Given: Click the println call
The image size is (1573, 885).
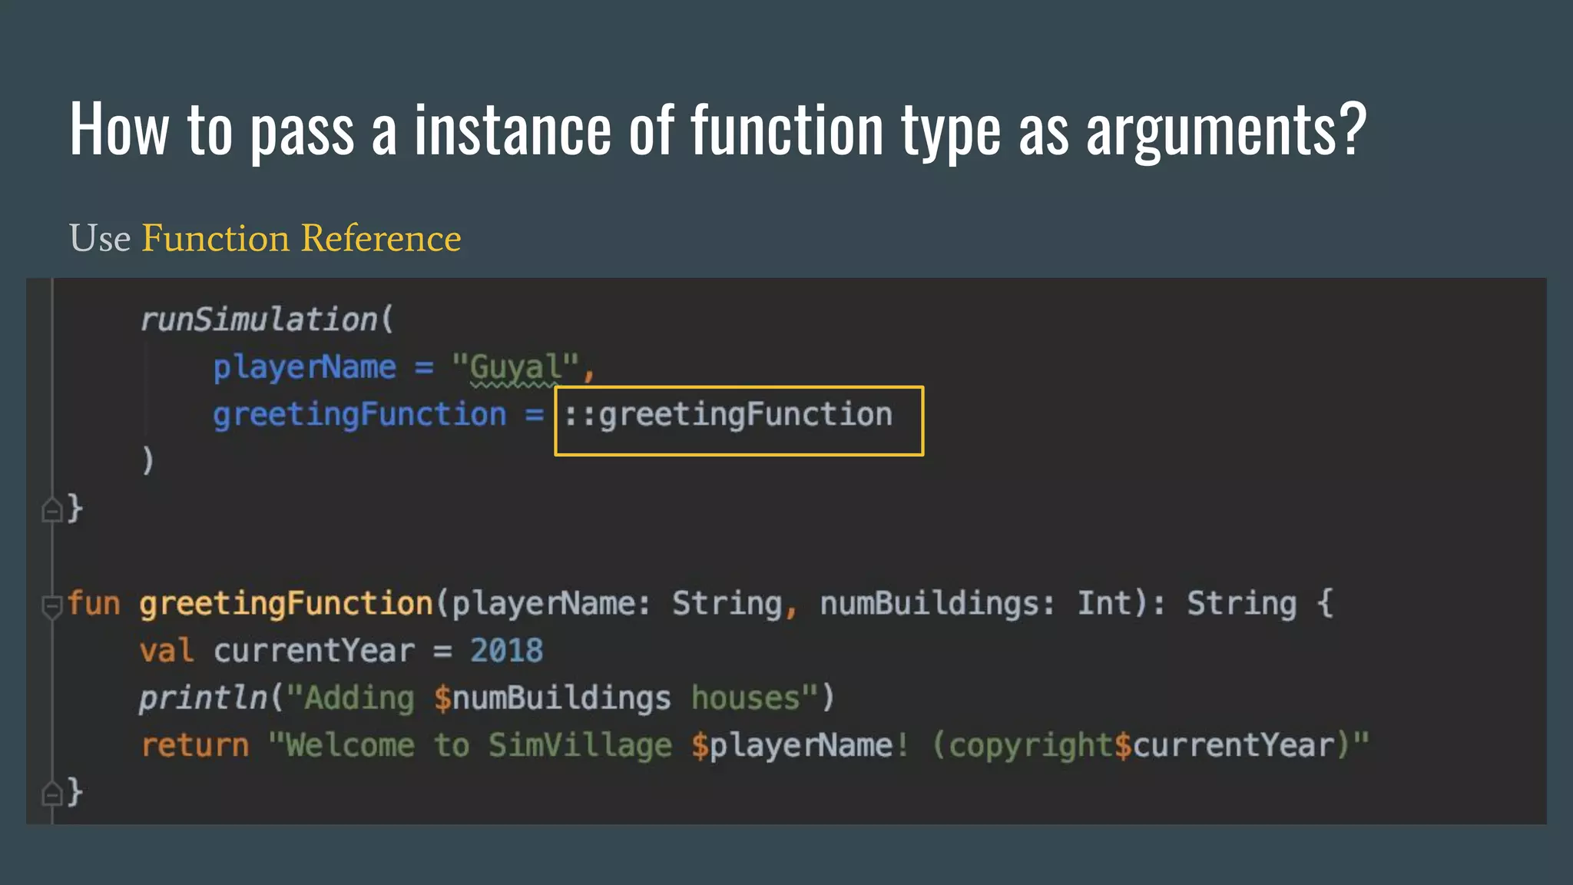Looking at the screenshot, I should click(203, 698).
